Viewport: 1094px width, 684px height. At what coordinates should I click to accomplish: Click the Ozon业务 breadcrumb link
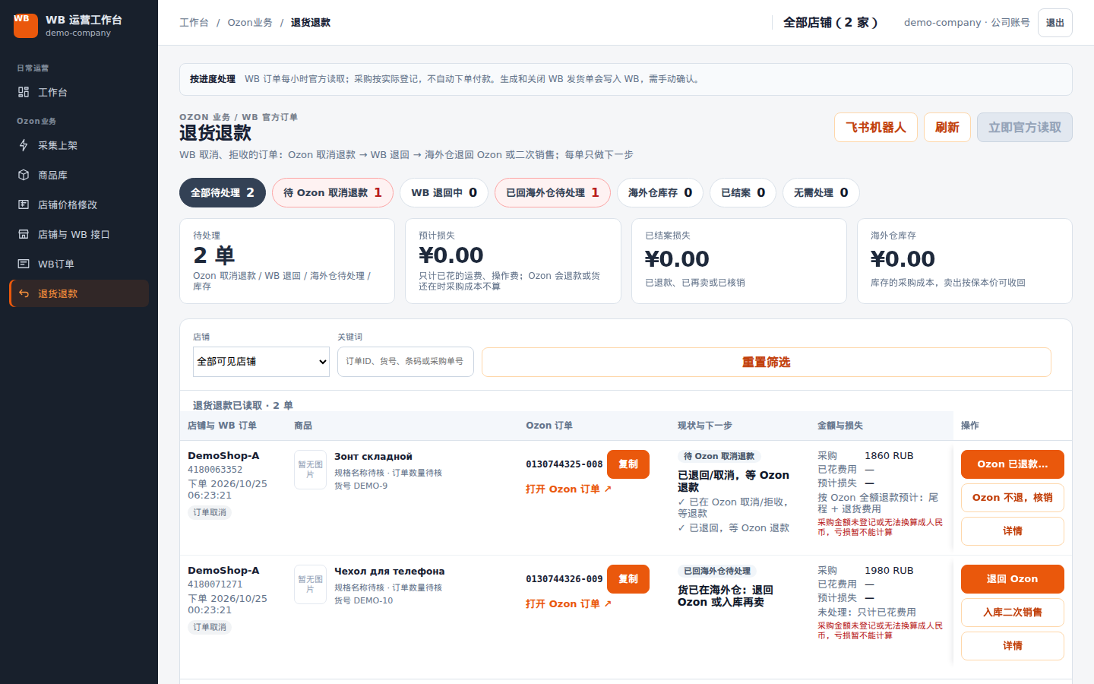(250, 23)
